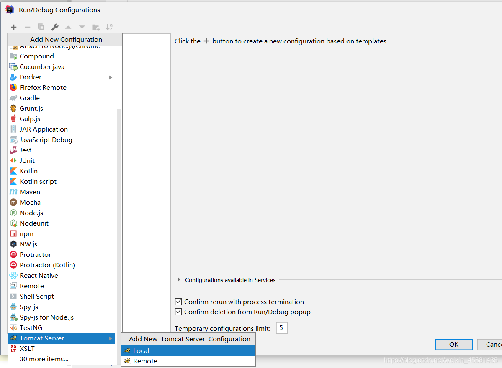Select XSLT menu entry
502x368 pixels.
pyautogui.click(x=62, y=349)
